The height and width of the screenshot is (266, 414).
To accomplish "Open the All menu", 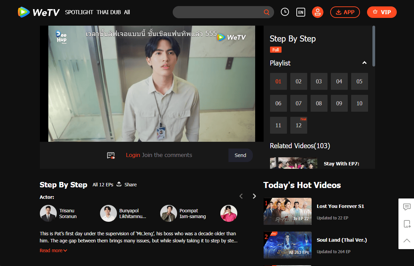I will pos(127,12).
